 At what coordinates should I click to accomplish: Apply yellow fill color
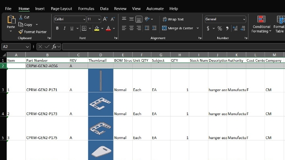click(97, 28)
